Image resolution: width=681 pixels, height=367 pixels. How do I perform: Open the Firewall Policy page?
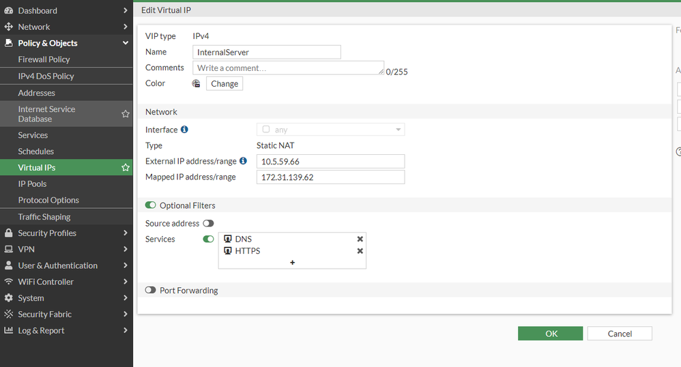click(44, 59)
